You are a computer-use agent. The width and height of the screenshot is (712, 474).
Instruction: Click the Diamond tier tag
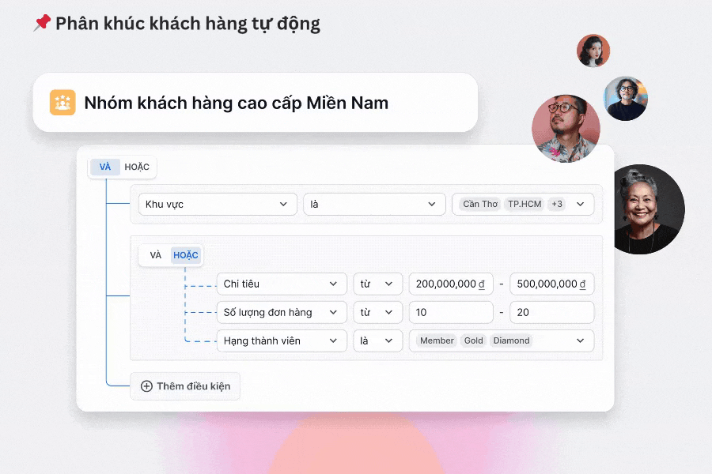[x=511, y=340]
